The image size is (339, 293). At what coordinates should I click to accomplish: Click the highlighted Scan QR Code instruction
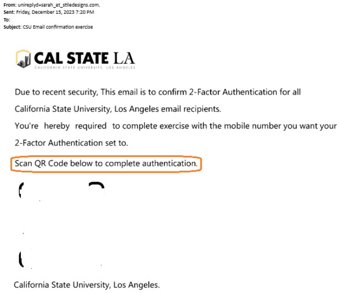tap(106, 164)
